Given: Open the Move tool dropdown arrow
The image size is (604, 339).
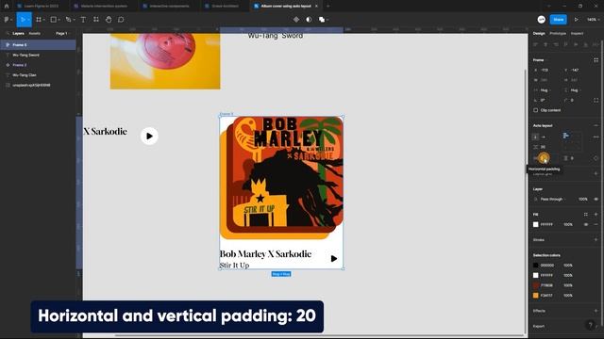Looking at the screenshot, I should pos(28,20).
